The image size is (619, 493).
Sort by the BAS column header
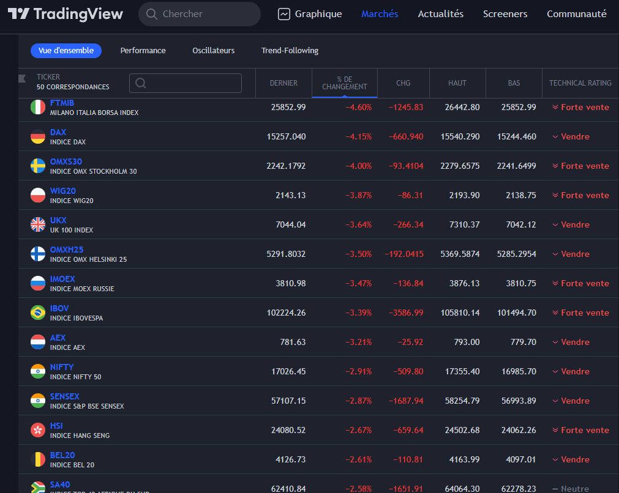tap(514, 83)
